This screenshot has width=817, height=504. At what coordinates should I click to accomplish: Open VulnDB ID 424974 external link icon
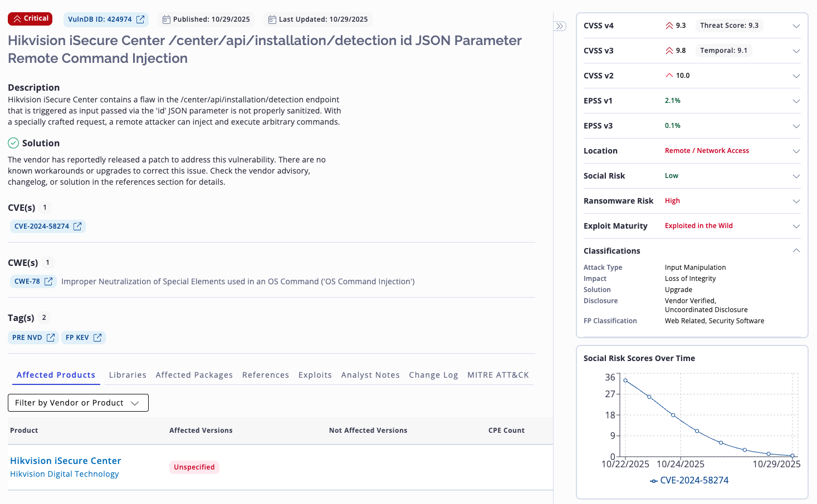pyautogui.click(x=140, y=19)
